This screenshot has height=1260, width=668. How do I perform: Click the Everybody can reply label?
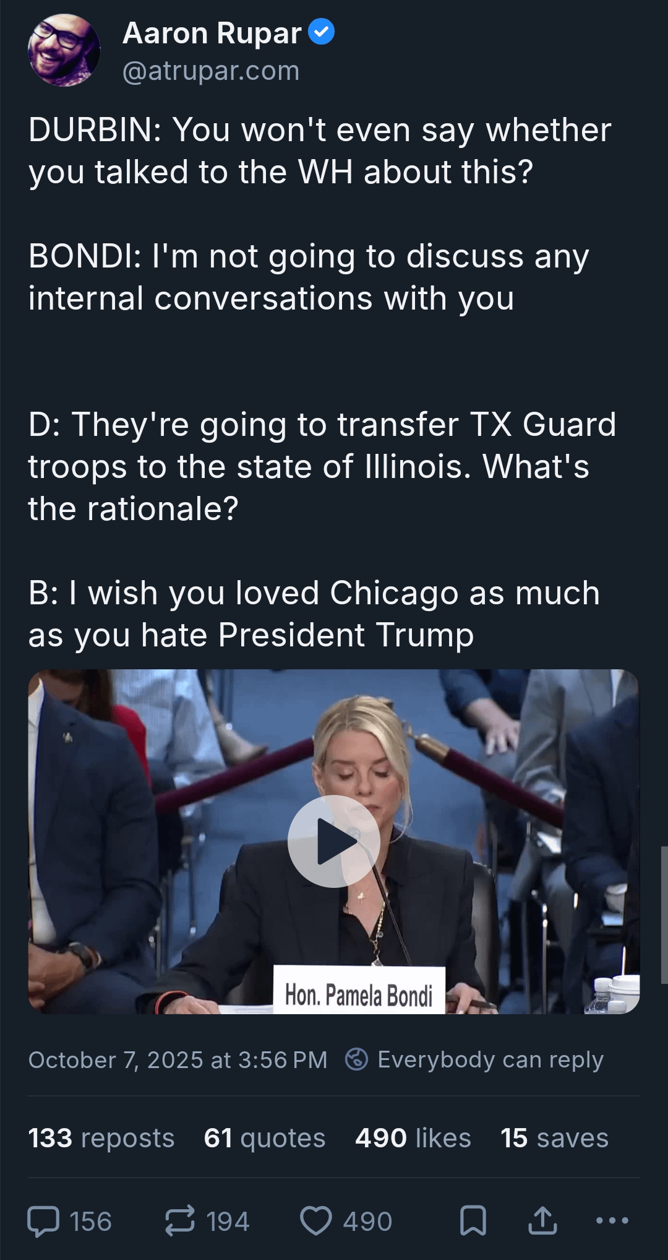coord(490,1059)
